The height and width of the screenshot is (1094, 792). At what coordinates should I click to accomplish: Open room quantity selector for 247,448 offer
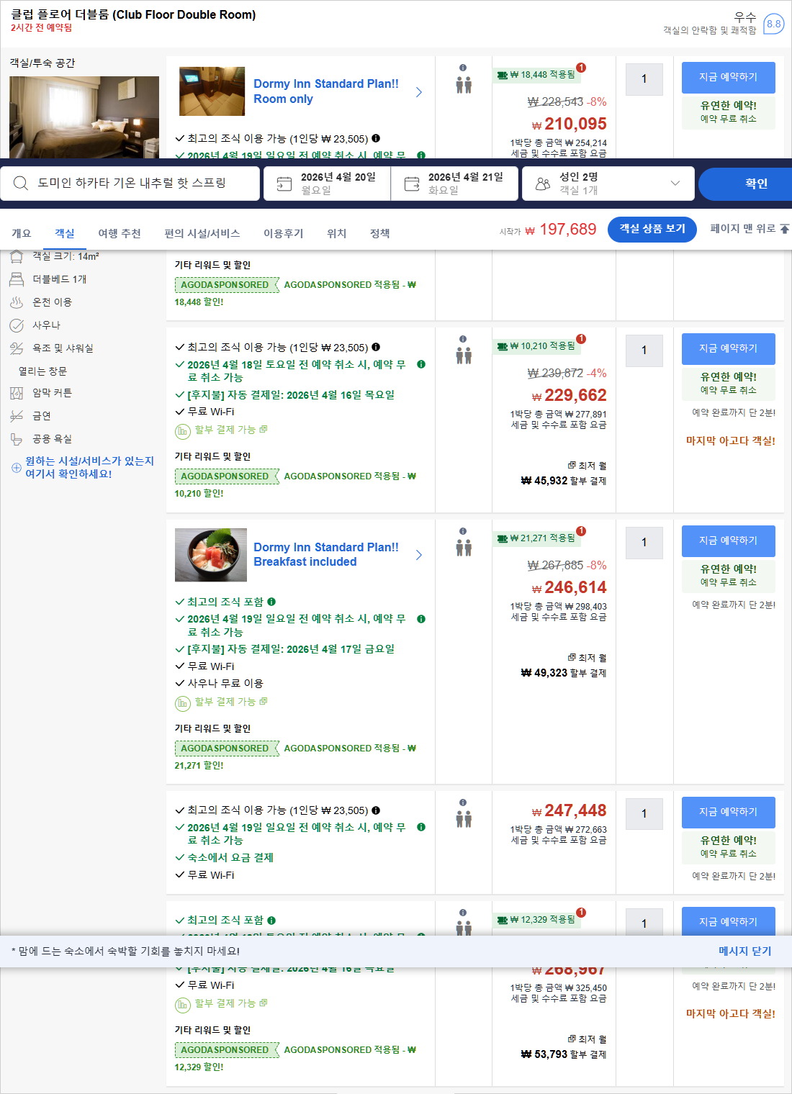coord(644,813)
